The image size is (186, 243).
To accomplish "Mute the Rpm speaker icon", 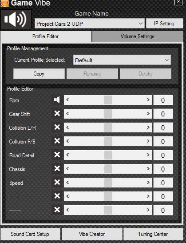I will pos(57,100).
